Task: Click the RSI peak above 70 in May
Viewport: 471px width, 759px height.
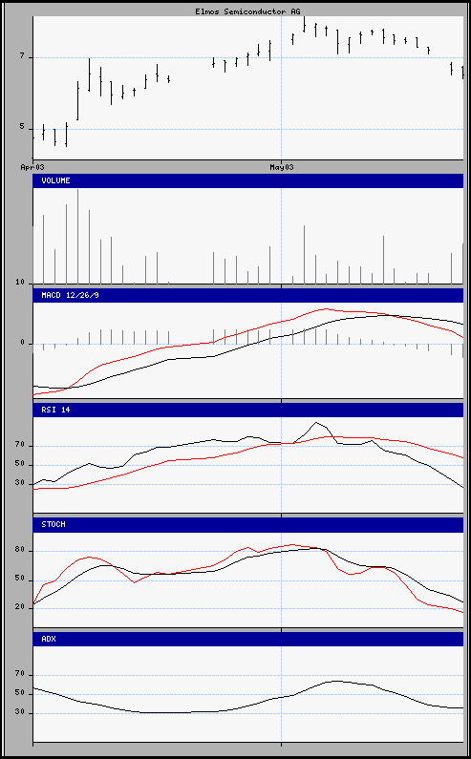Action: coord(316,423)
